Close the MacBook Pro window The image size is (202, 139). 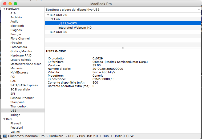tap(5, 4)
